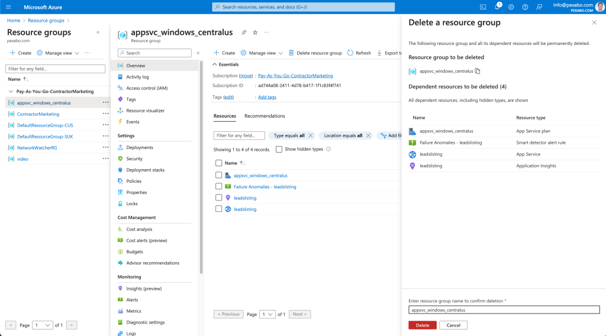Focus the resource menu Search box
This screenshot has height=336, width=606.
click(x=154, y=53)
